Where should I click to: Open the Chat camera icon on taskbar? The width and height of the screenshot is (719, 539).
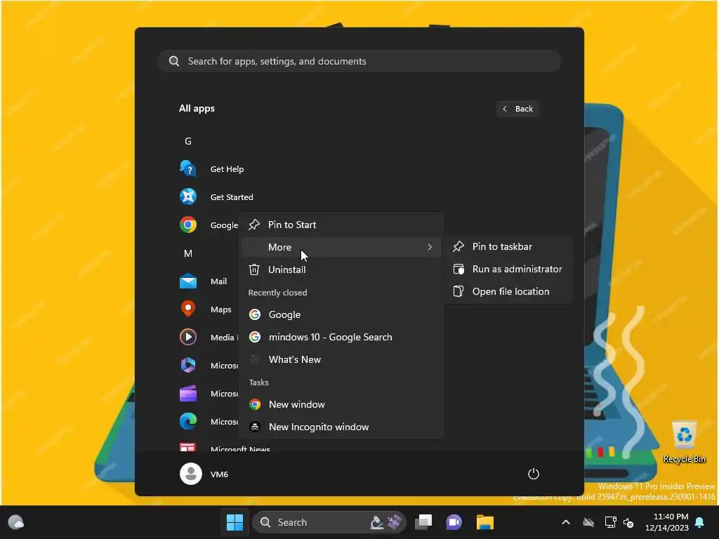click(454, 522)
